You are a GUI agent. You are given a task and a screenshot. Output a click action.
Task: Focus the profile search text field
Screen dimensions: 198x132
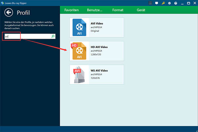pyautogui.click(x=30, y=36)
